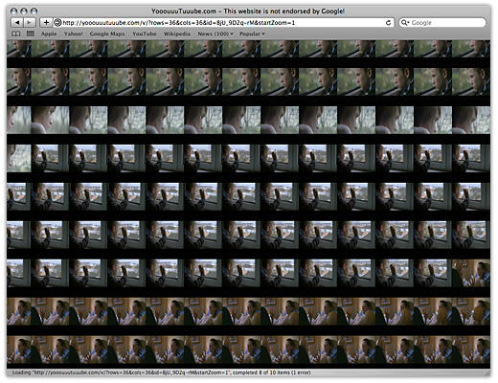The height and width of the screenshot is (383, 498).
Task: Add bookmark with the plus button
Action: [x=46, y=22]
